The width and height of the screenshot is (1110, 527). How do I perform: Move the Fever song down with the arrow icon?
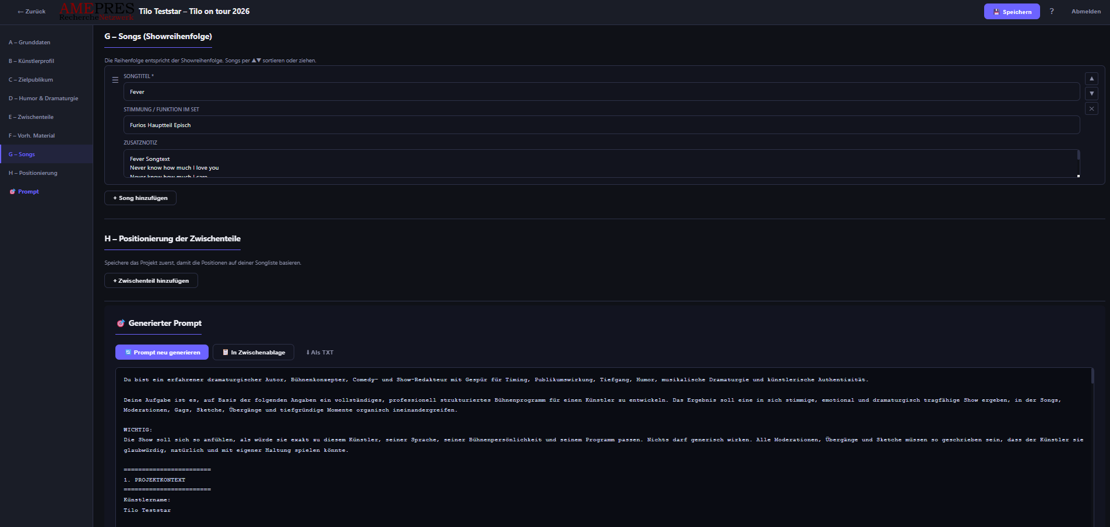[x=1092, y=93]
